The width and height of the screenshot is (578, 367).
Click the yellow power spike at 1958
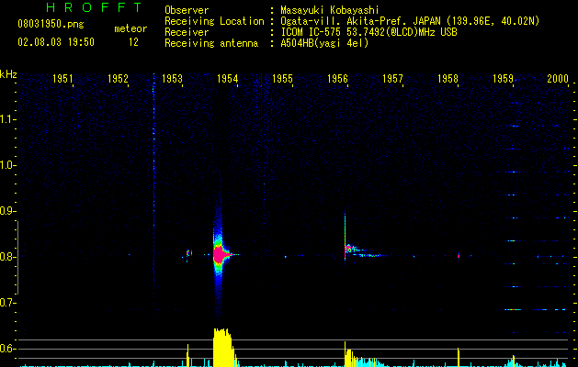tap(459, 357)
